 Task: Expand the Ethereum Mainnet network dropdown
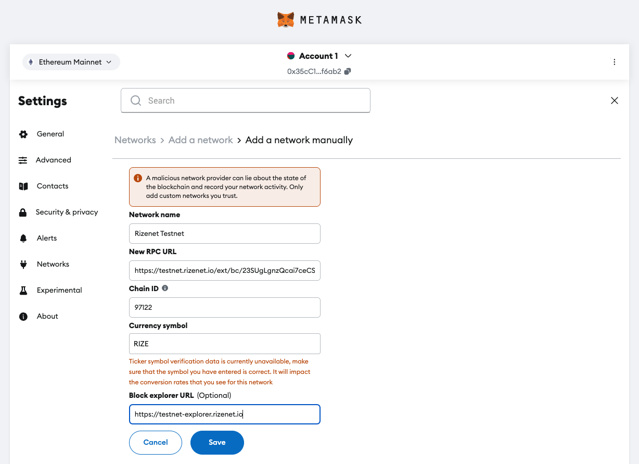[71, 62]
